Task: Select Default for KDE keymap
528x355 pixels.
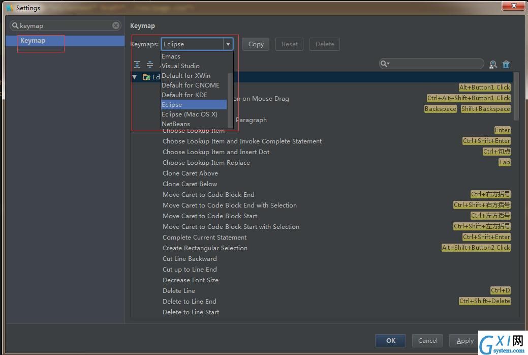Action: click(x=194, y=95)
